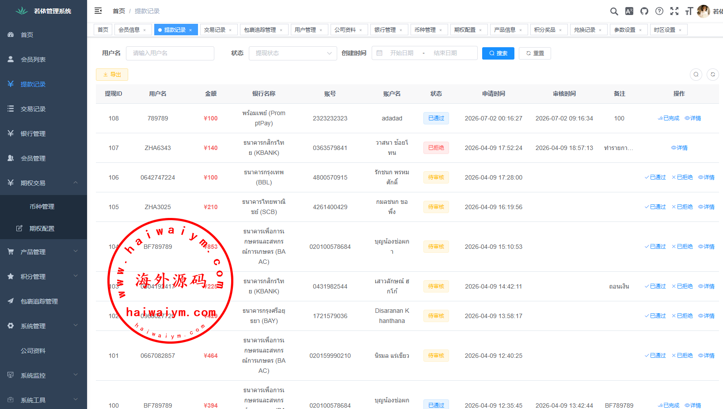
Task: Expand the 系统监控 sidebar menu
Action: (43, 375)
